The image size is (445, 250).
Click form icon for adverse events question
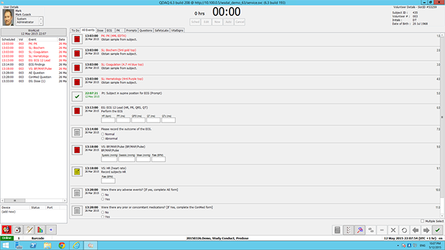[x=77, y=193]
